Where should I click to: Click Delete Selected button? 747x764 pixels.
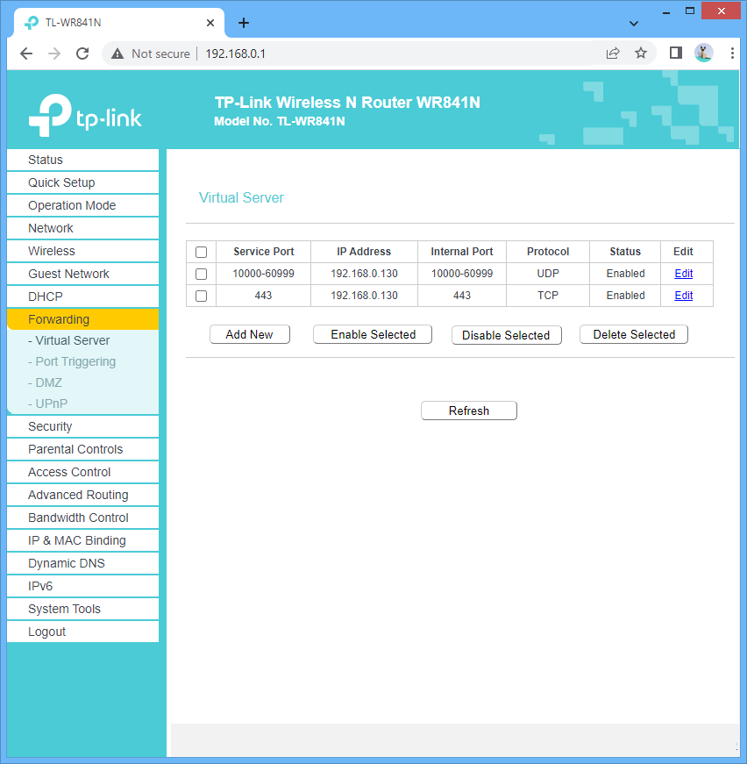(x=634, y=335)
